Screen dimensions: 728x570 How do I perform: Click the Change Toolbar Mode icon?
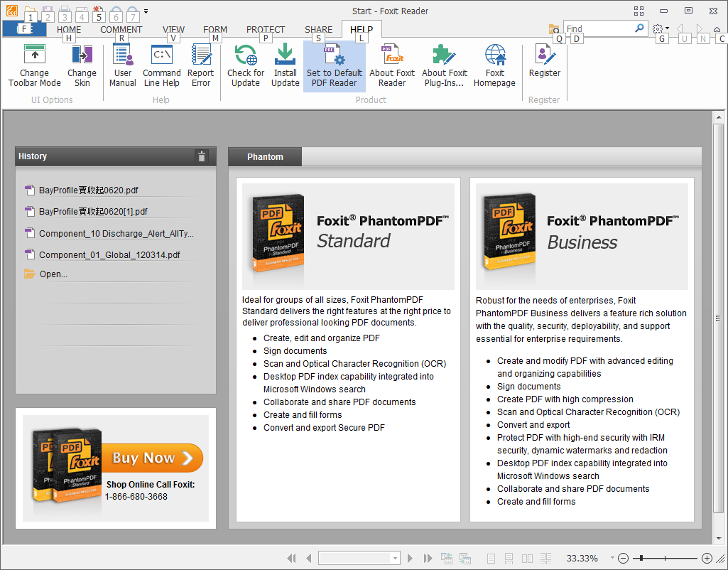tap(34, 66)
